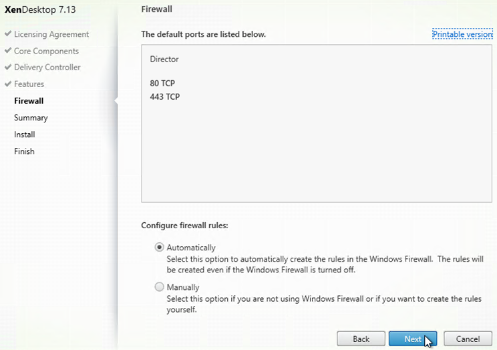This screenshot has height=350, width=497.
Task: Go Back to the previous step
Action: [361, 339]
